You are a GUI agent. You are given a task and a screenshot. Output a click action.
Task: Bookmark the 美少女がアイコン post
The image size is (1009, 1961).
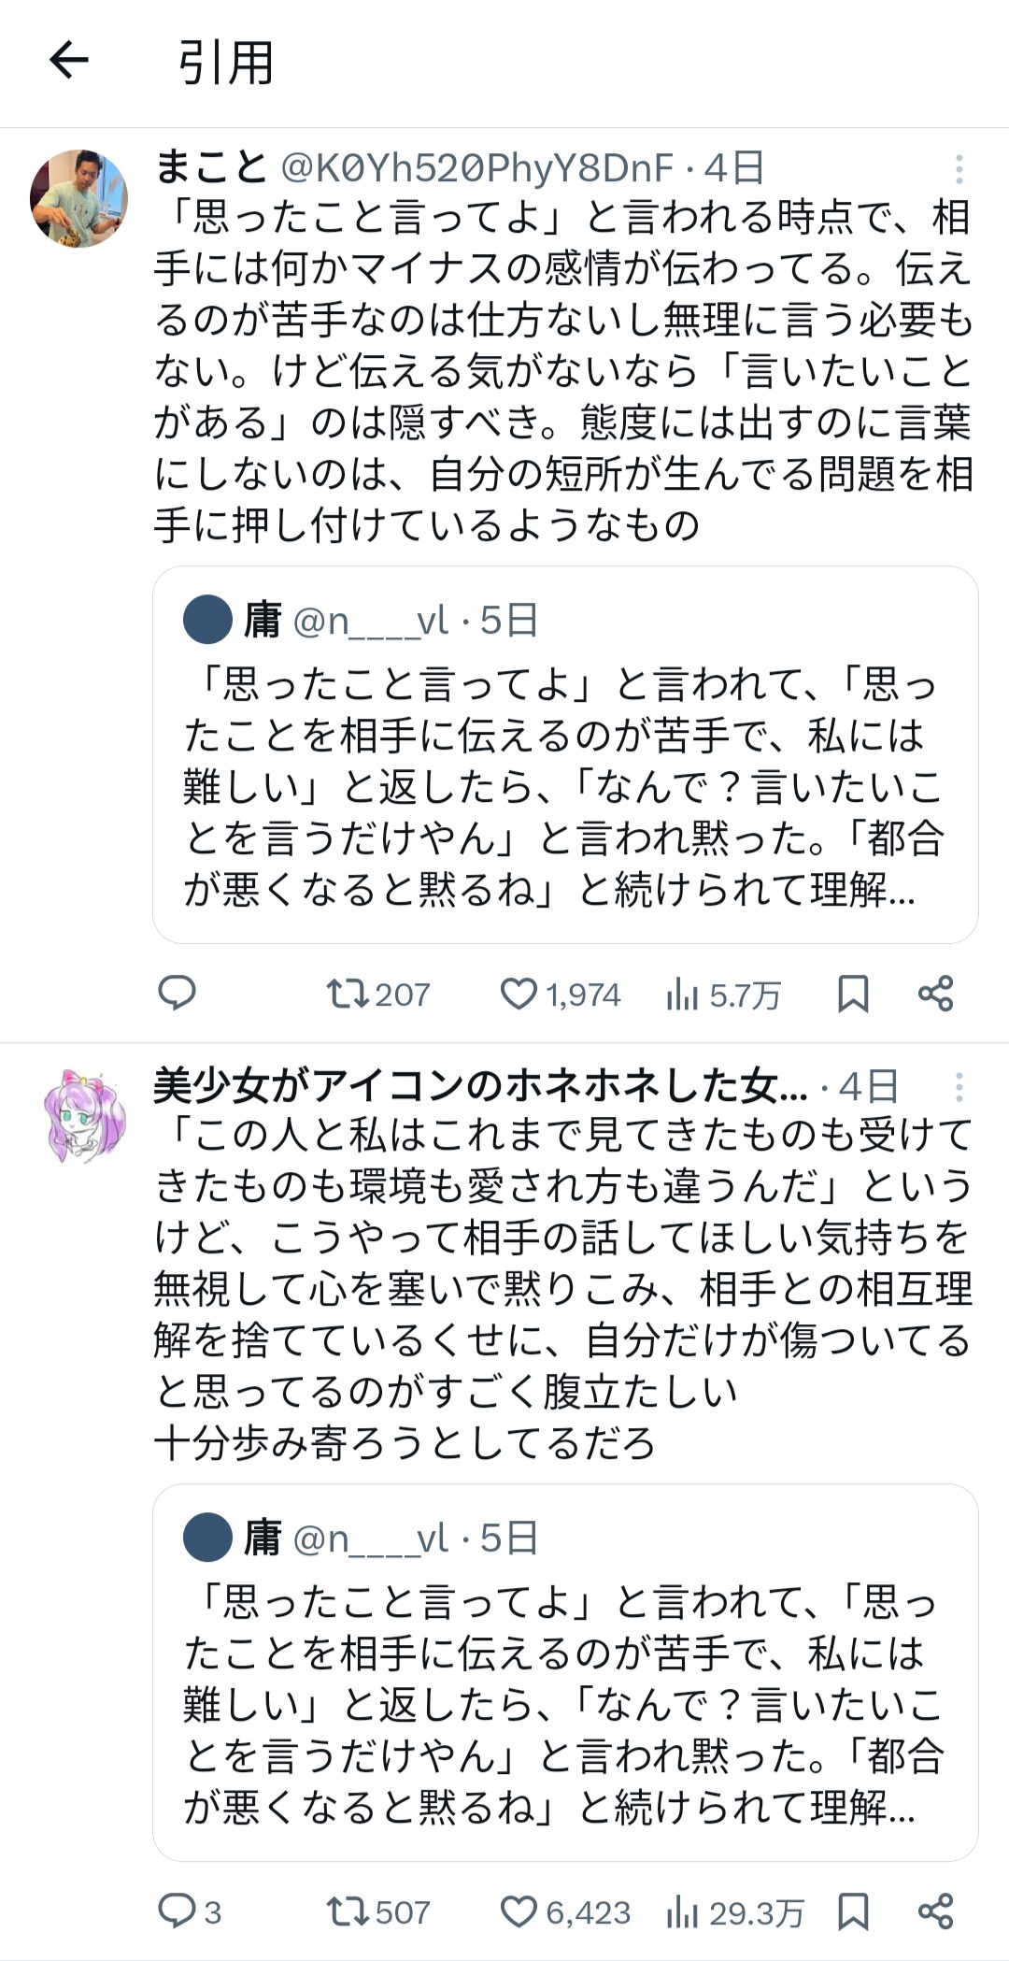tap(852, 1911)
